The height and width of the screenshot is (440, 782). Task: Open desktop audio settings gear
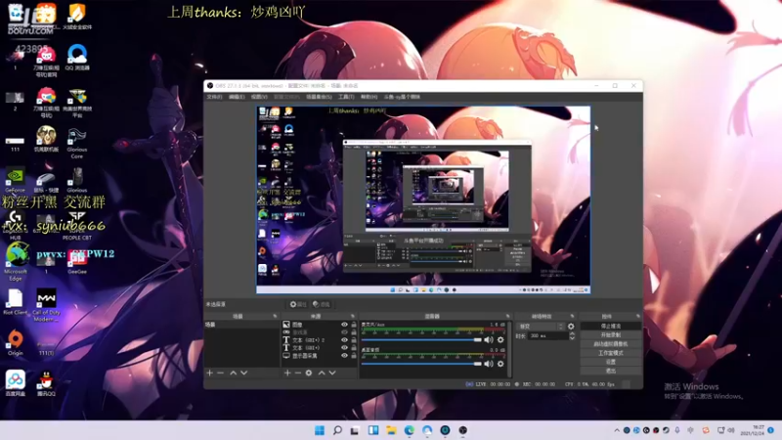click(500, 364)
